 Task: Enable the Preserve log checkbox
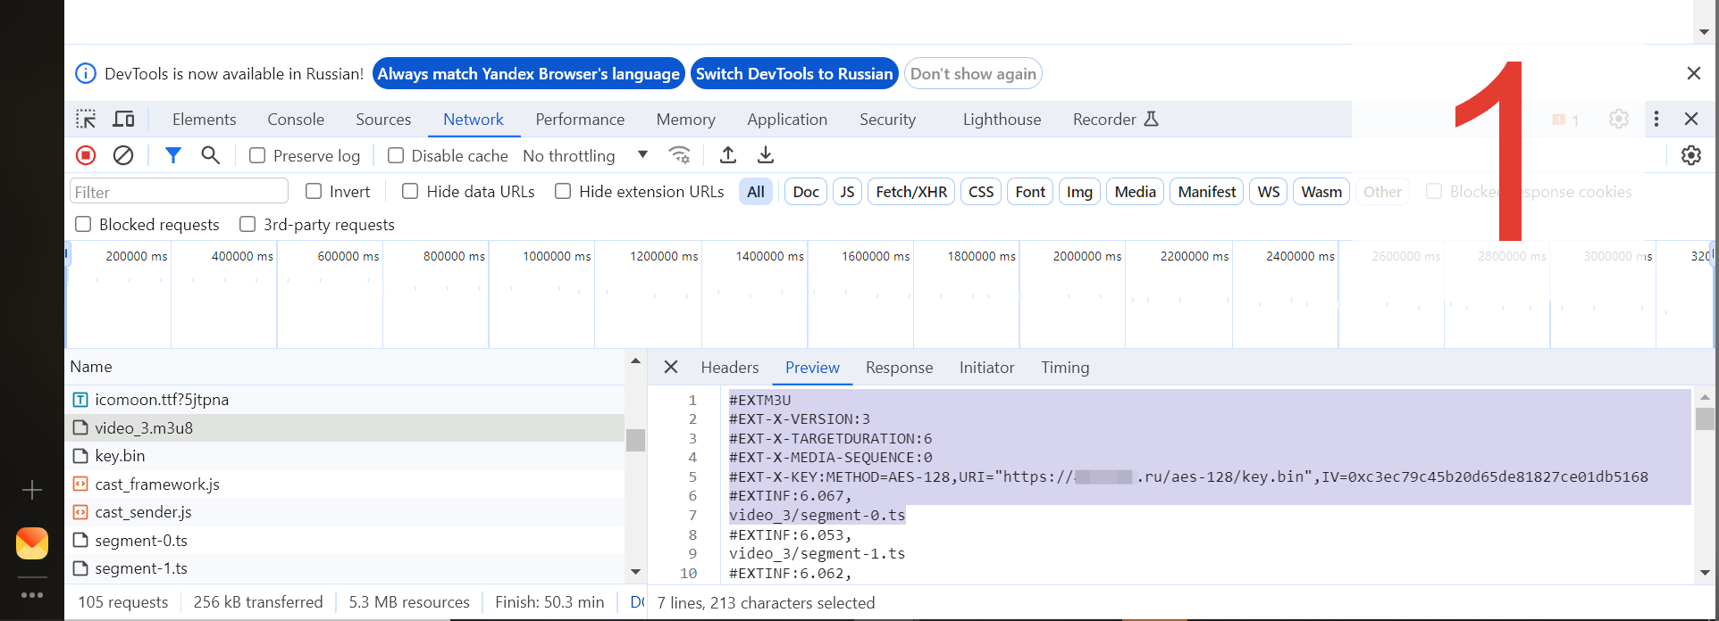[x=257, y=155]
